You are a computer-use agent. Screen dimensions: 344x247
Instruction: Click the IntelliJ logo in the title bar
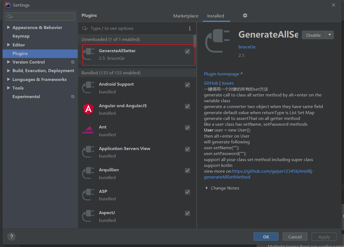point(8,5)
